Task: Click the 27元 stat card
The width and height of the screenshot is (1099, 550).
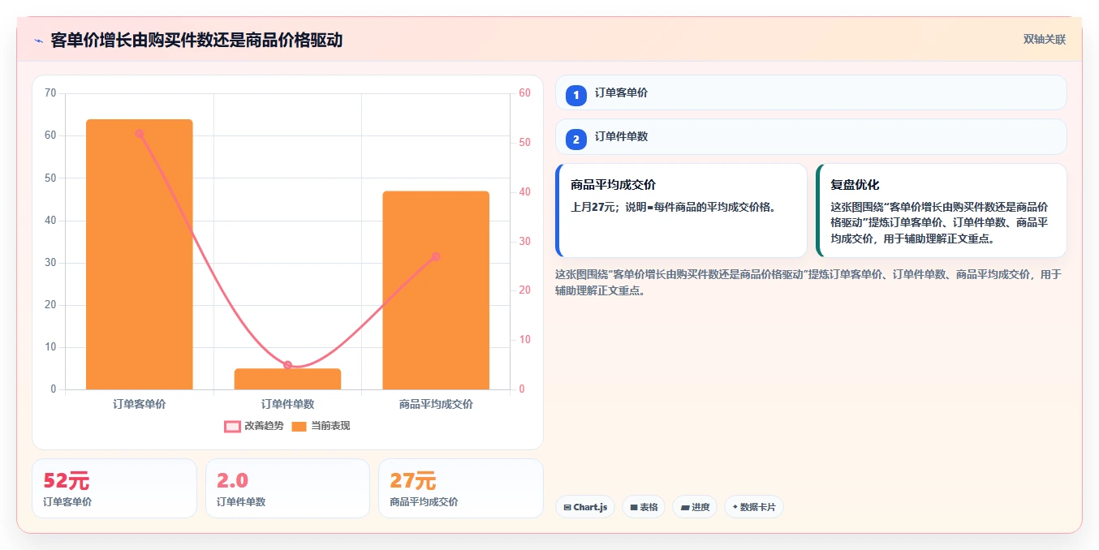Action: click(x=461, y=488)
